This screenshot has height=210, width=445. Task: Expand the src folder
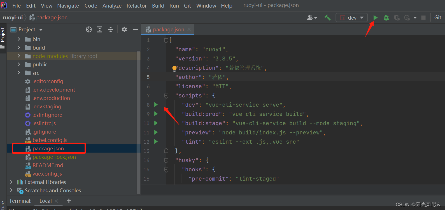pyautogui.click(x=19, y=73)
